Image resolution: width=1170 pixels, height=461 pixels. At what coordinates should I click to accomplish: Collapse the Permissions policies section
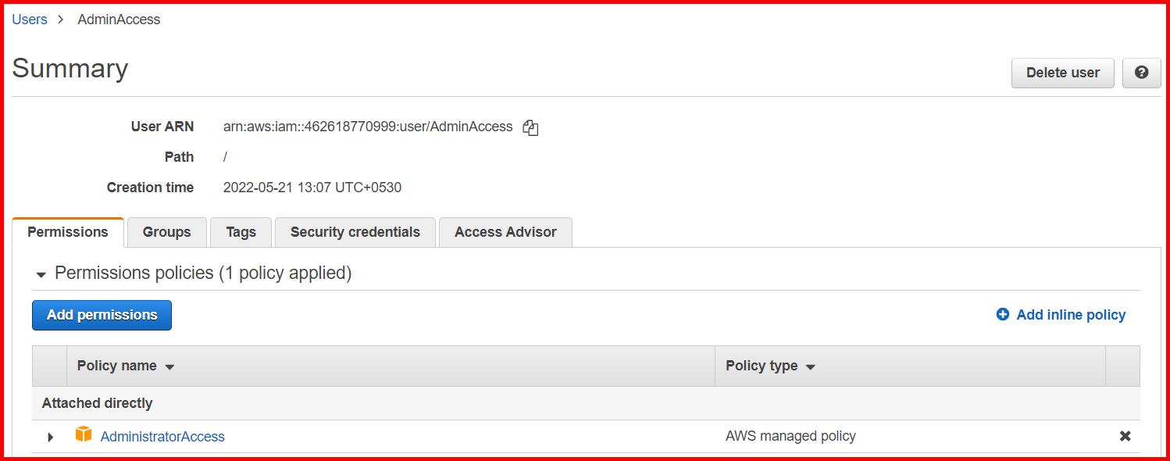[40, 273]
